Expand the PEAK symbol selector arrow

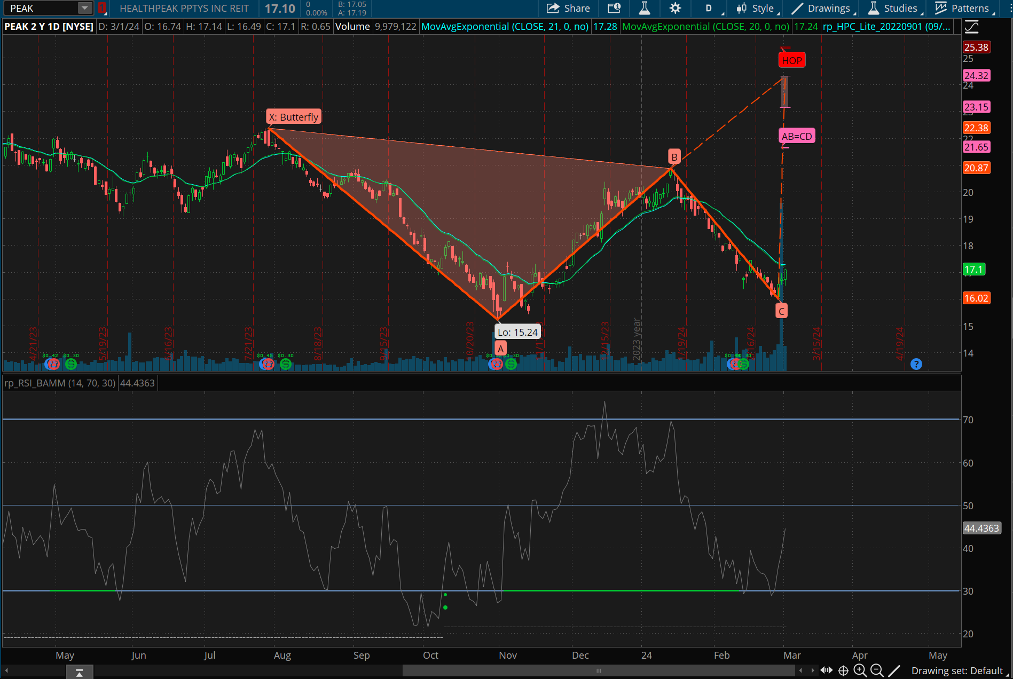[x=84, y=9]
